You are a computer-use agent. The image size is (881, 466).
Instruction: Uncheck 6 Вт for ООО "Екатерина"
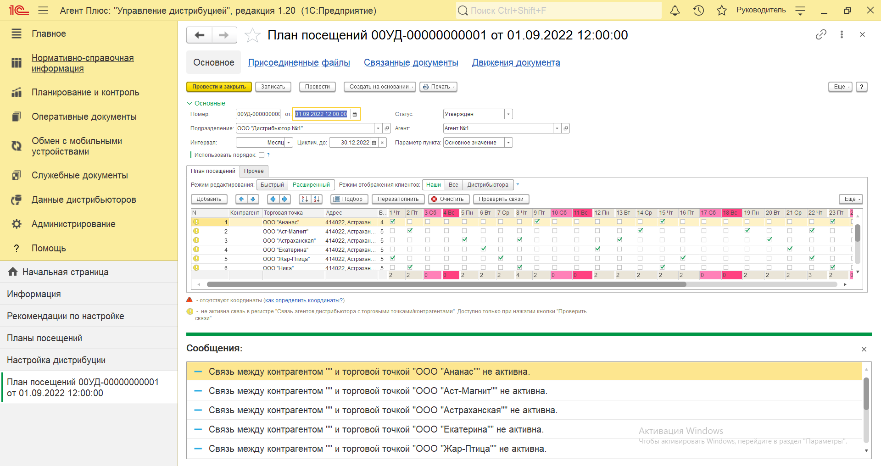[483, 249]
